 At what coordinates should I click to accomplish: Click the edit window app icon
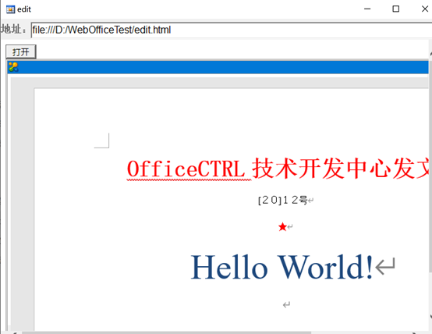click(x=10, y=9)
